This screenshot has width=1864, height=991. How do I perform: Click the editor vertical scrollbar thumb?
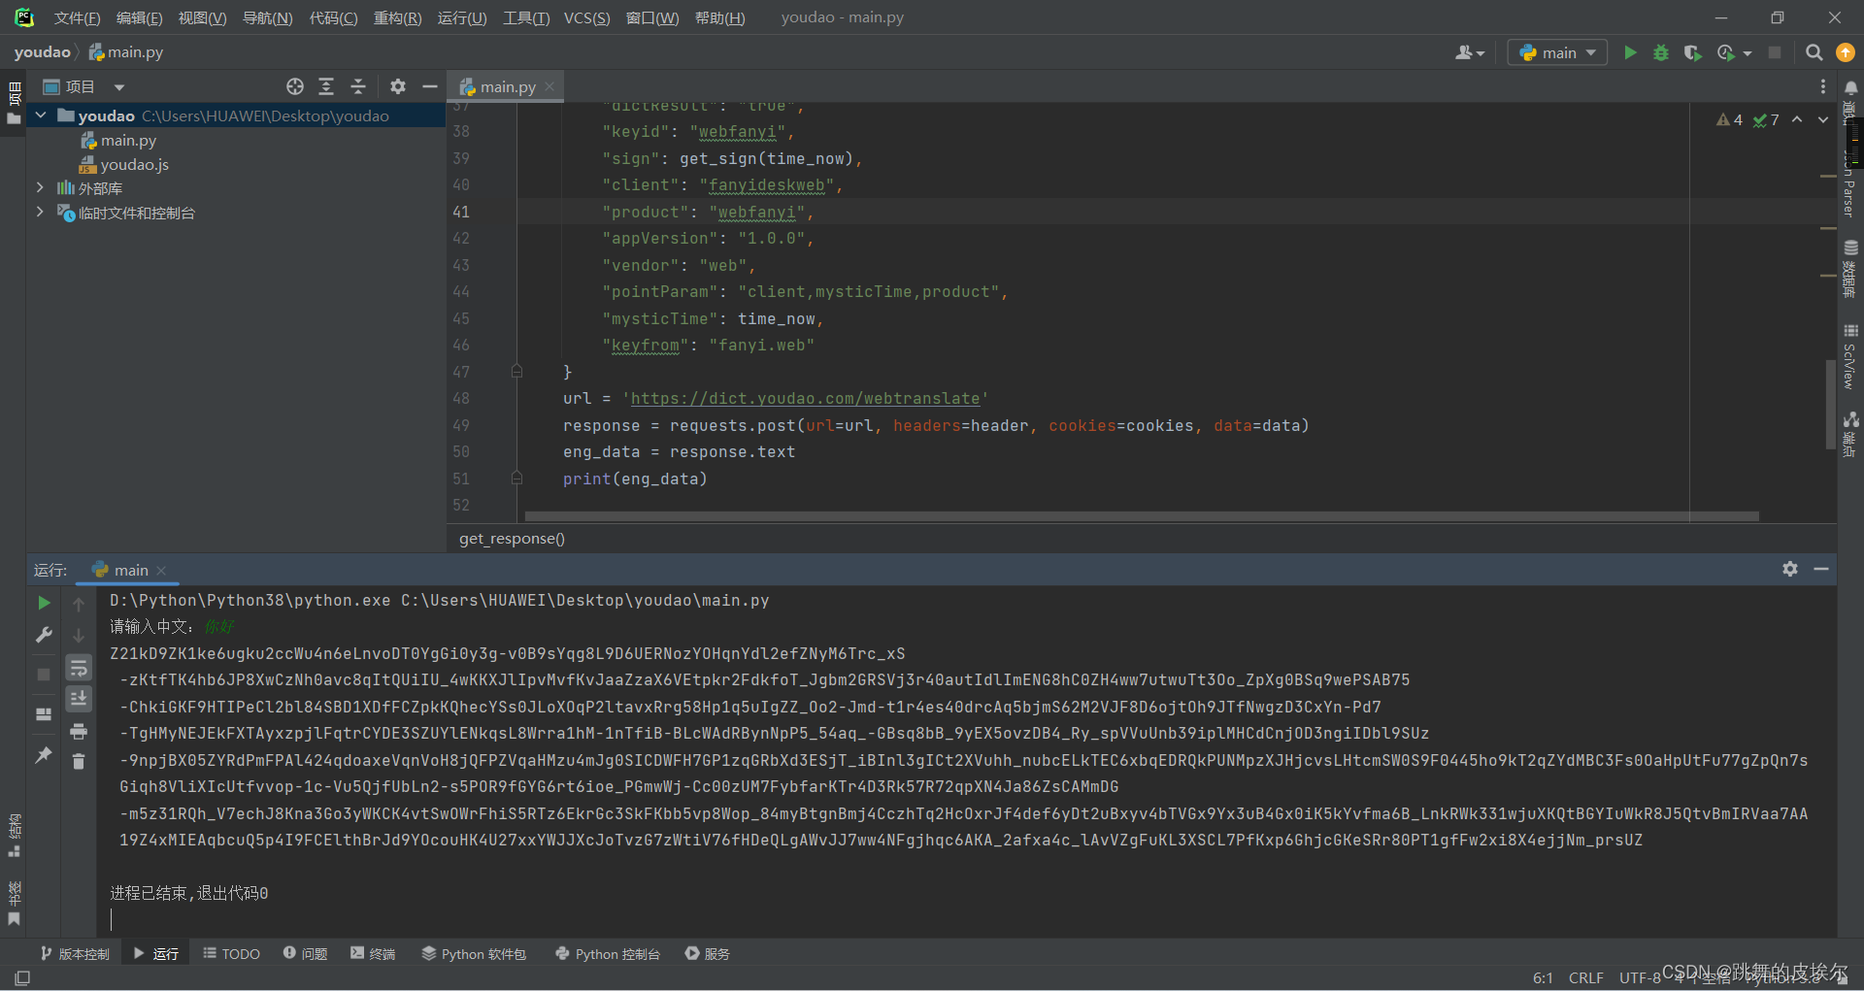pyautogui.click(x=1830, y=404)
